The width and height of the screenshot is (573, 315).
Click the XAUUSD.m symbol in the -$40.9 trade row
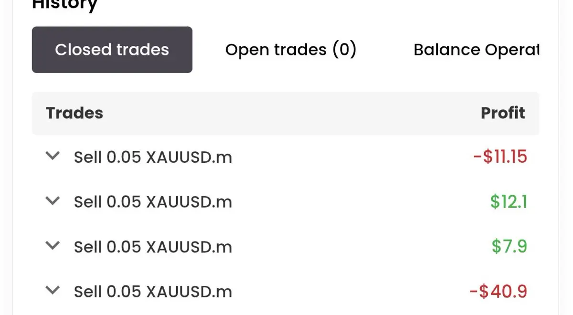(189, 291)
